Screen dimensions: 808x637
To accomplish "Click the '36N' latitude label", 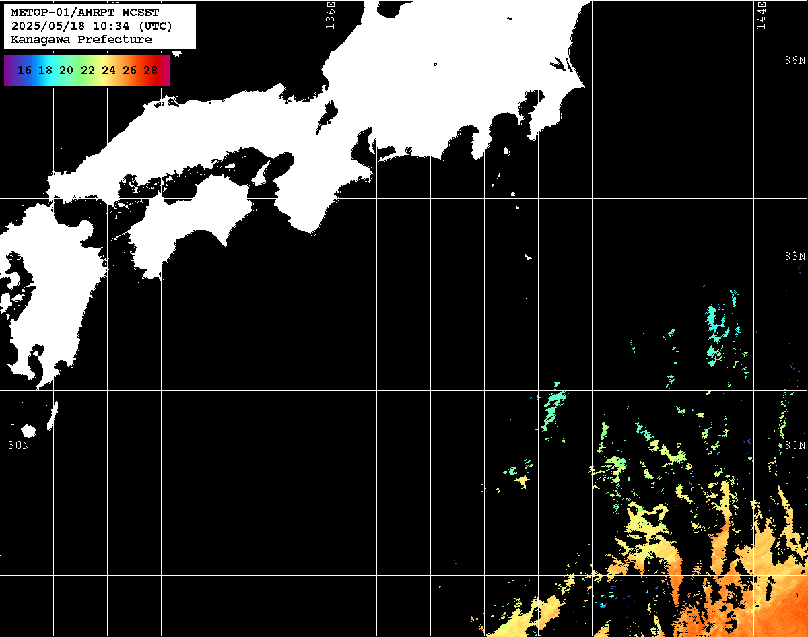I will (x=795, y=60).
